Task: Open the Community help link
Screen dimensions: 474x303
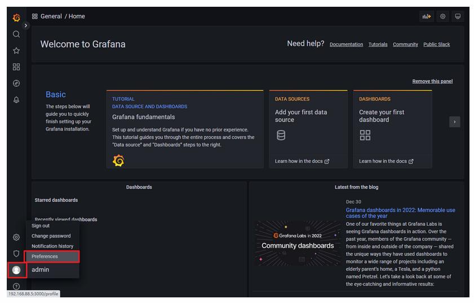Action: [405, 44]
